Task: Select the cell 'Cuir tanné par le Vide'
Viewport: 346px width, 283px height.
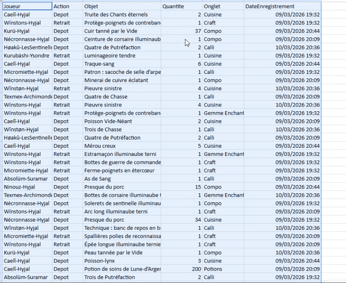Action: pos(122,31)
